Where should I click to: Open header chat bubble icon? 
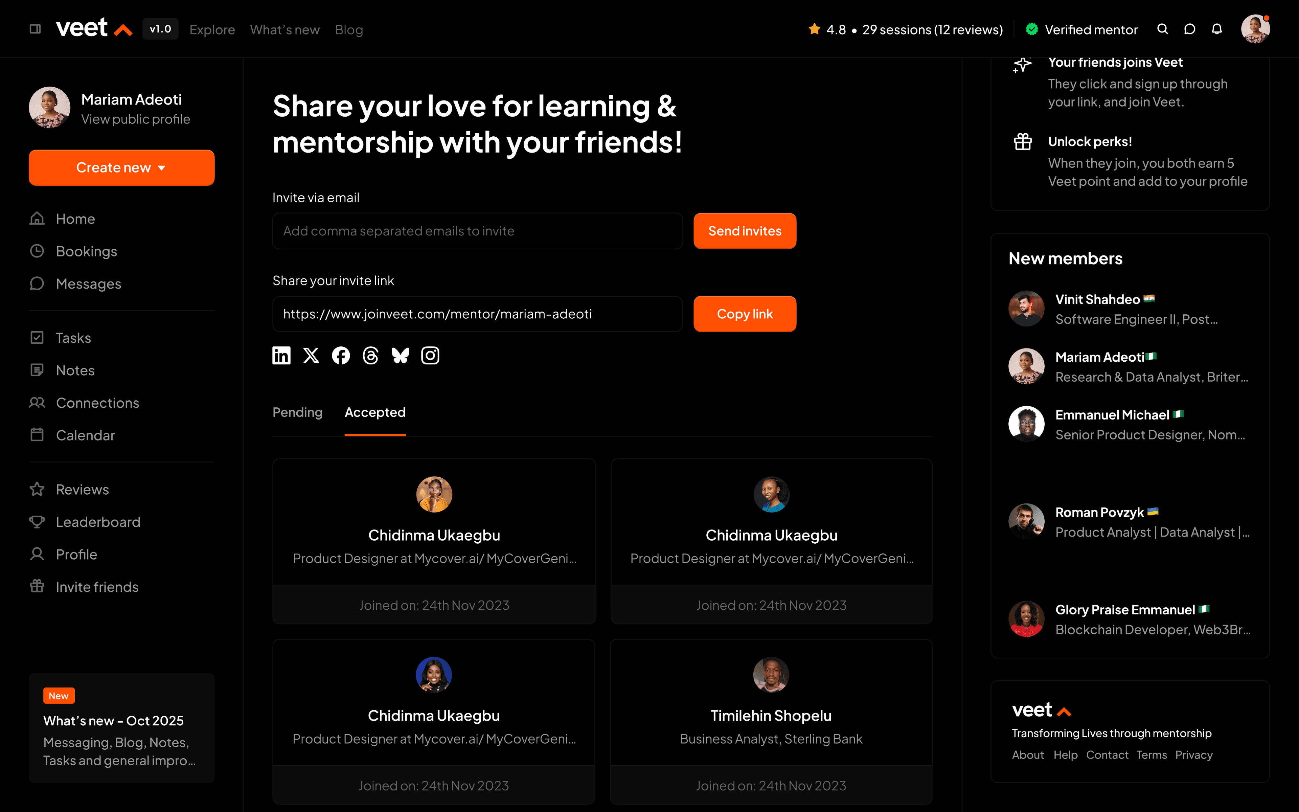coord(1189,29)
